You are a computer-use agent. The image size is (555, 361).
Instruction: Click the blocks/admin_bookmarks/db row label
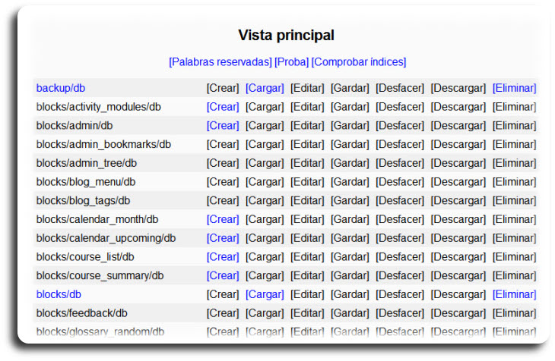[103, 144]
